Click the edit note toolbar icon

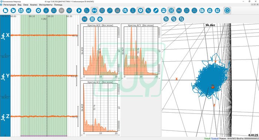click(218, 11)
